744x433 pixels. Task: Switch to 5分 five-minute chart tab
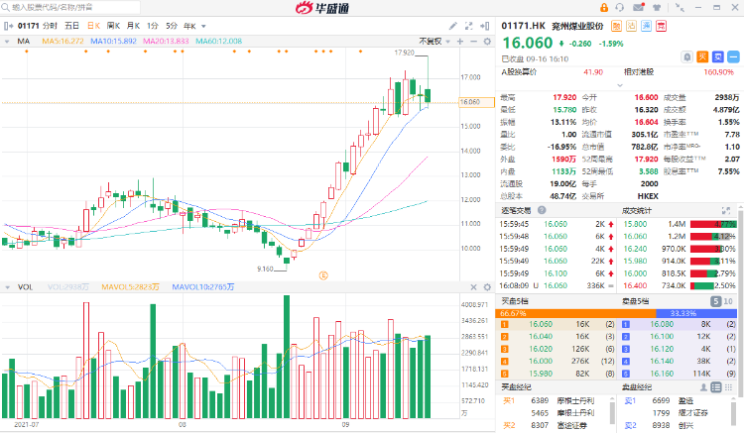coord(172,26)
